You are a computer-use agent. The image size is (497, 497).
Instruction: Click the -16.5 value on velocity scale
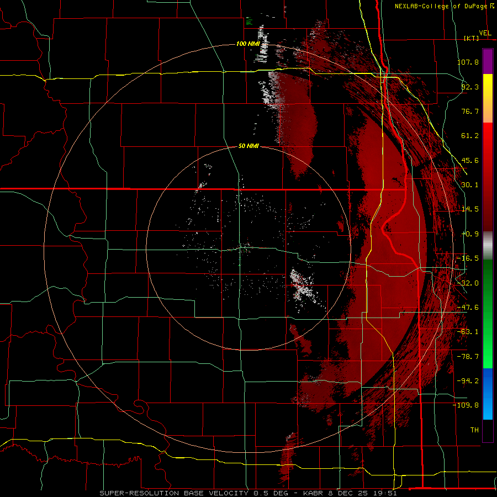coord(468,258)
